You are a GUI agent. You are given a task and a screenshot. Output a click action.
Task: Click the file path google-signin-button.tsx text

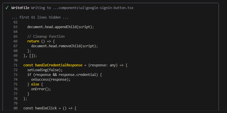(x=93, y=8)
